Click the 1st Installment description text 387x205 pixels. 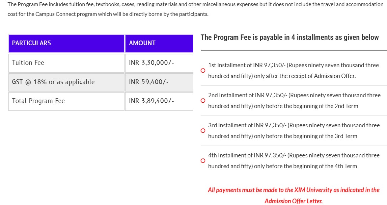(293, 71)
